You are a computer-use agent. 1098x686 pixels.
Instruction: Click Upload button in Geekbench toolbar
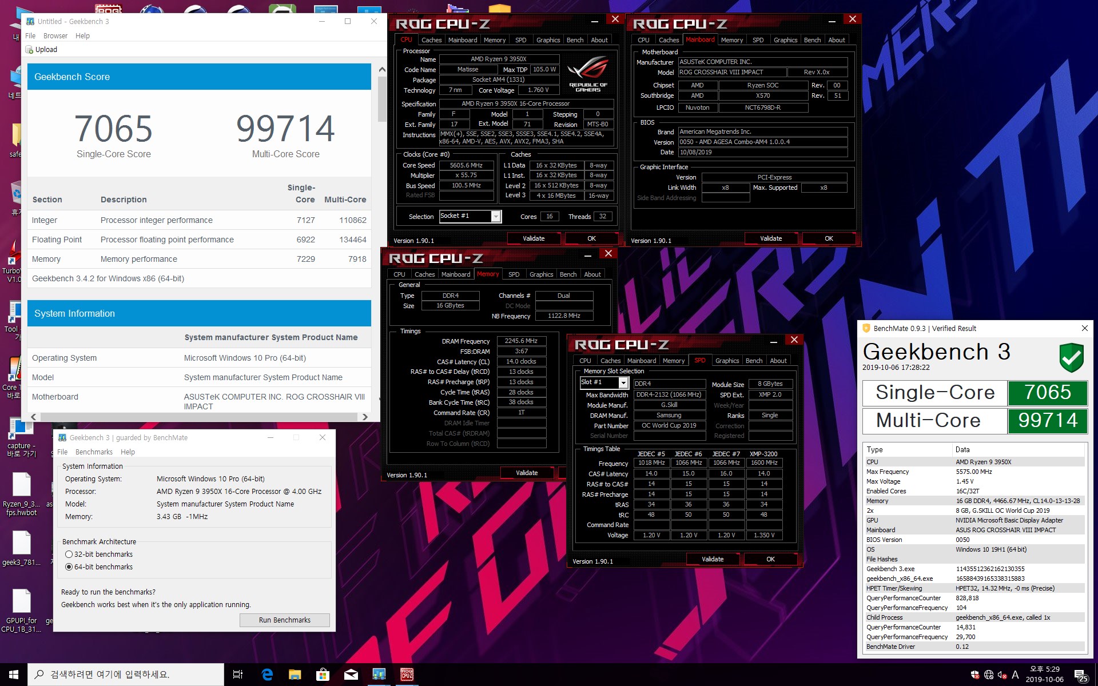pyautogui.click(x=41, y=50)
